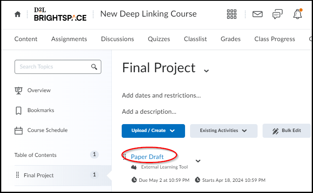Open the subscription alerts chat icon

click(278, 14)
